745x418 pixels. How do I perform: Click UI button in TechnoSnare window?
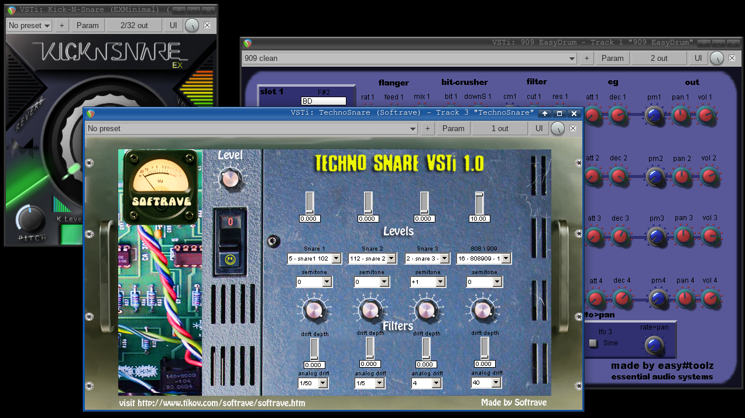pos(539,128)
